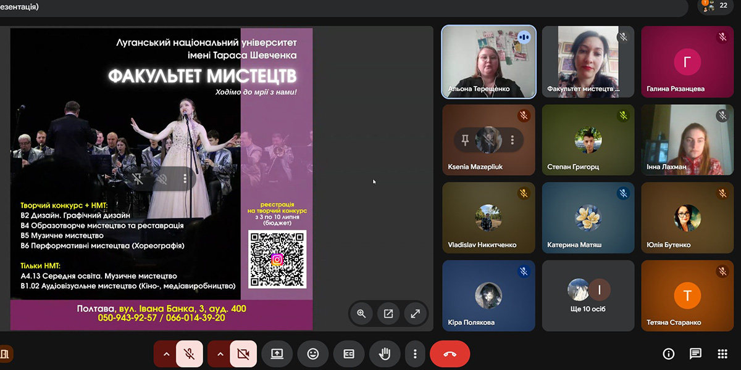Expand the presentation to full screen

(x=416, y=313)
